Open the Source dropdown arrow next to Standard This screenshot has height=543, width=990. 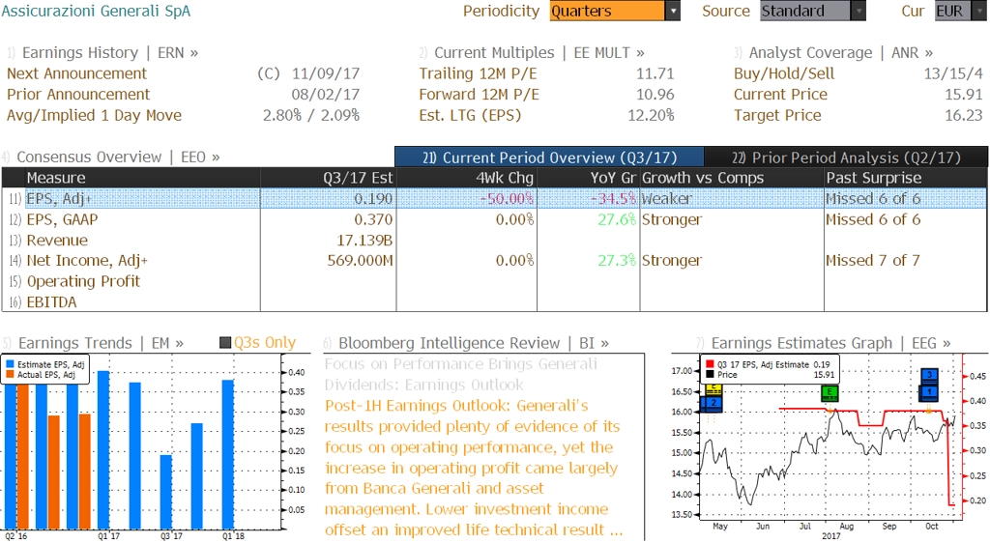click(859, 12)
